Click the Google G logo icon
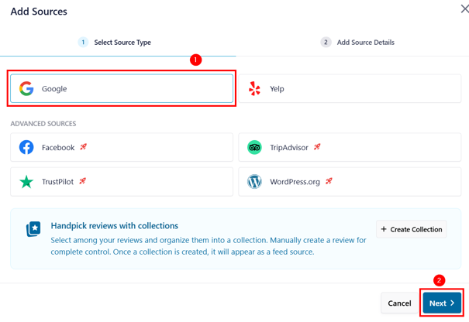The image size is (469, 322). point(26,88)
